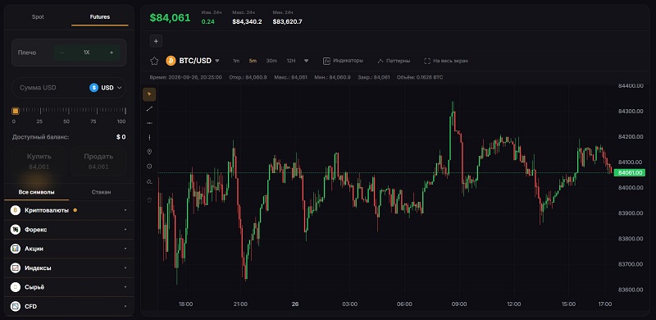Viewport: 656px width, 320px height.
Task: Click the orange Bitcoin coin icon beside BTC/USD
Action: pyautogui.click(x=171, y=61)
